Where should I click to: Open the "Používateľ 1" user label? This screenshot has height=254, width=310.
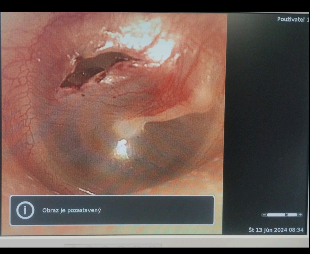click(x=293, y=20)
